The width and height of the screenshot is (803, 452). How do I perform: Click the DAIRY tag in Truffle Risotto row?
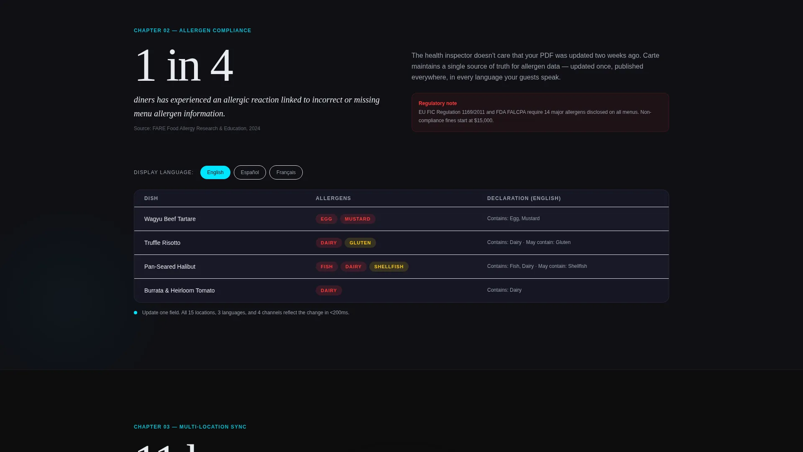(x=329, y=243)
